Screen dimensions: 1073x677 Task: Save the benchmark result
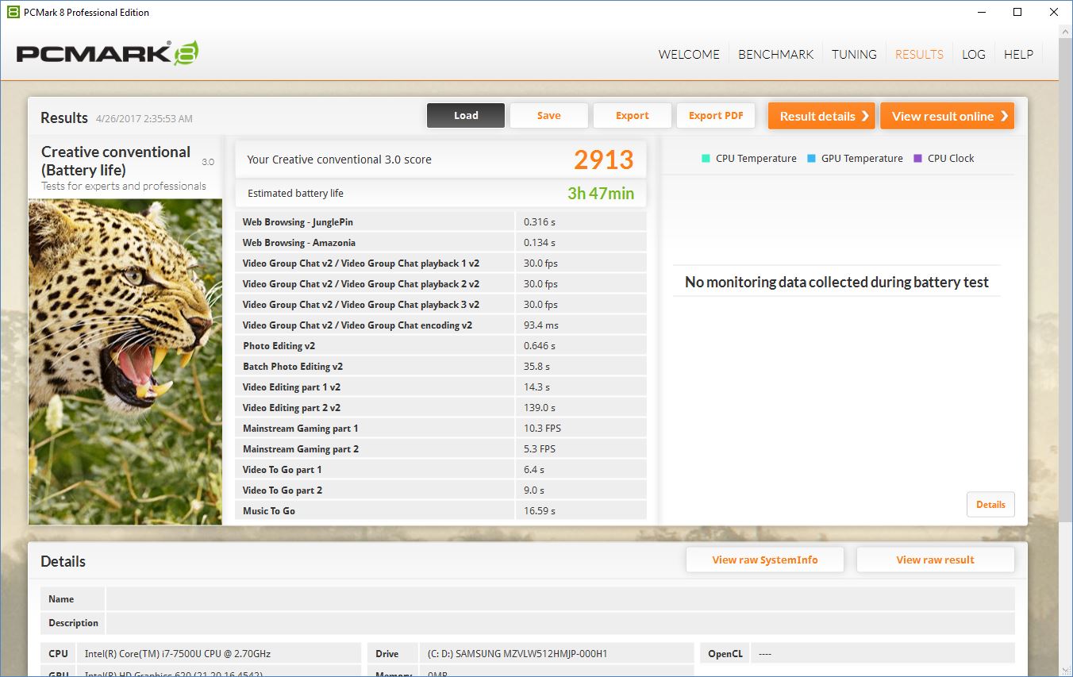(548, 116)
